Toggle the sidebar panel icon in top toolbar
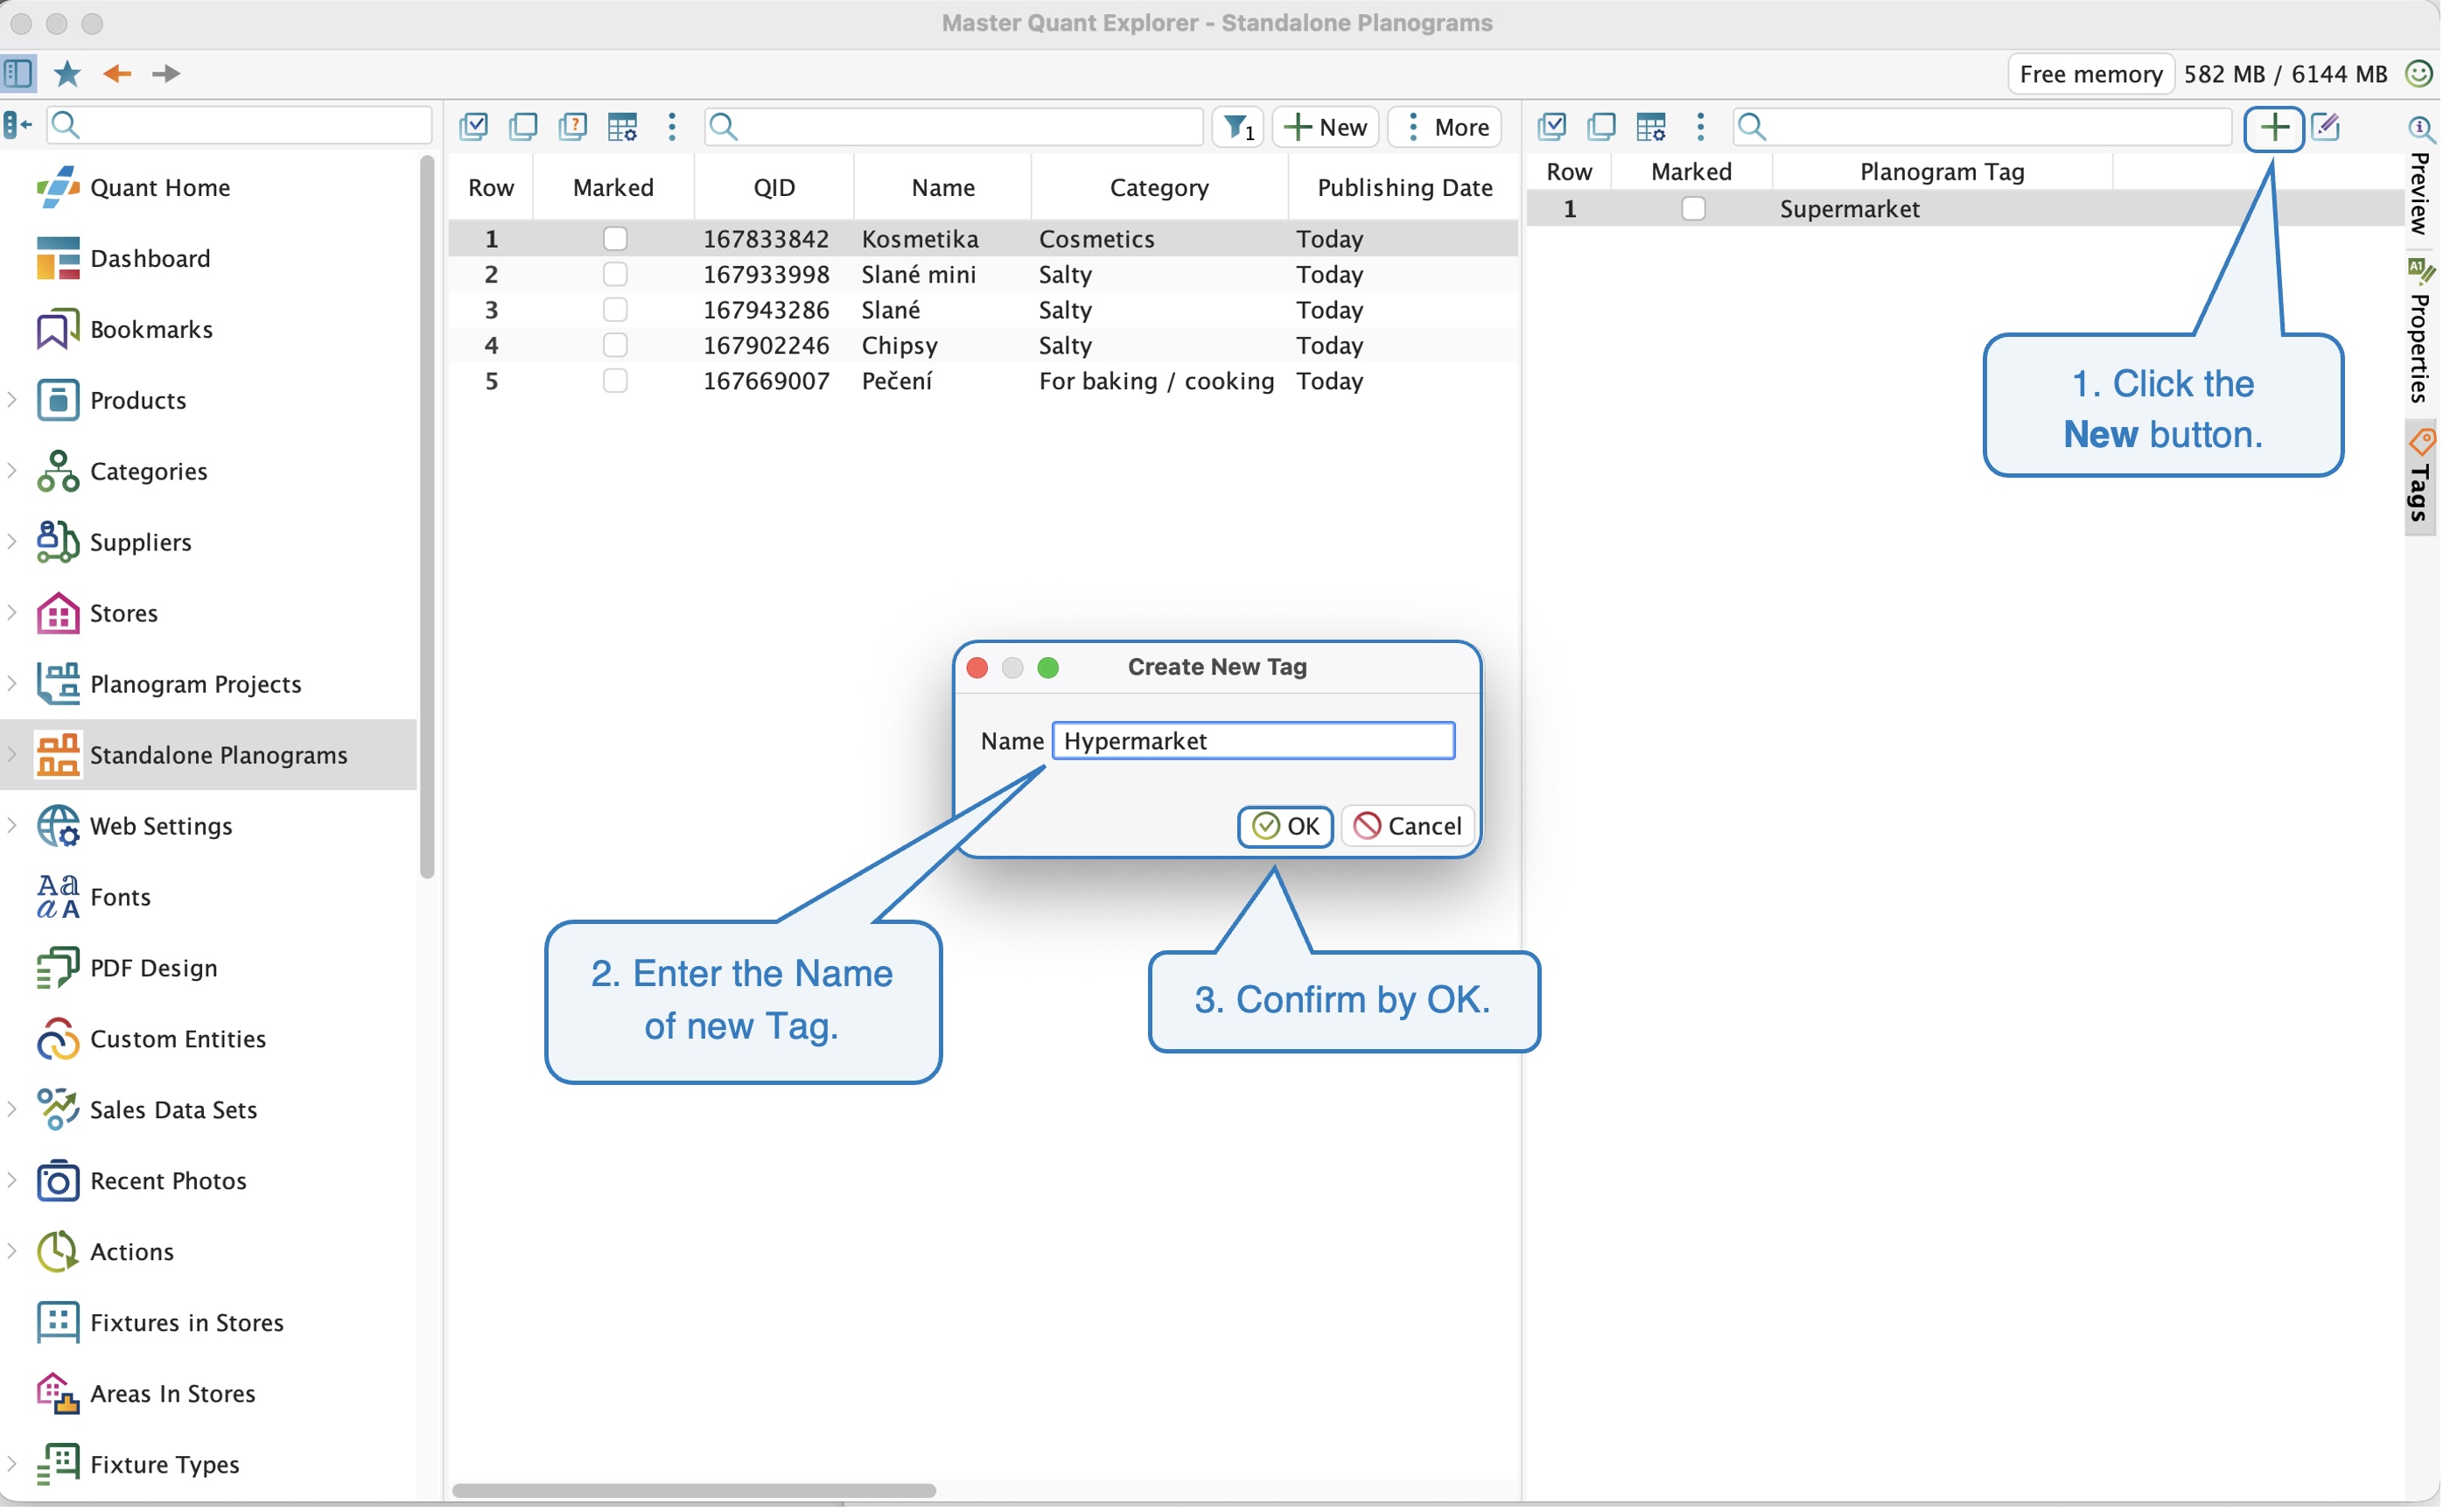The image size is (2443, 1512). [x=18, y=73]
